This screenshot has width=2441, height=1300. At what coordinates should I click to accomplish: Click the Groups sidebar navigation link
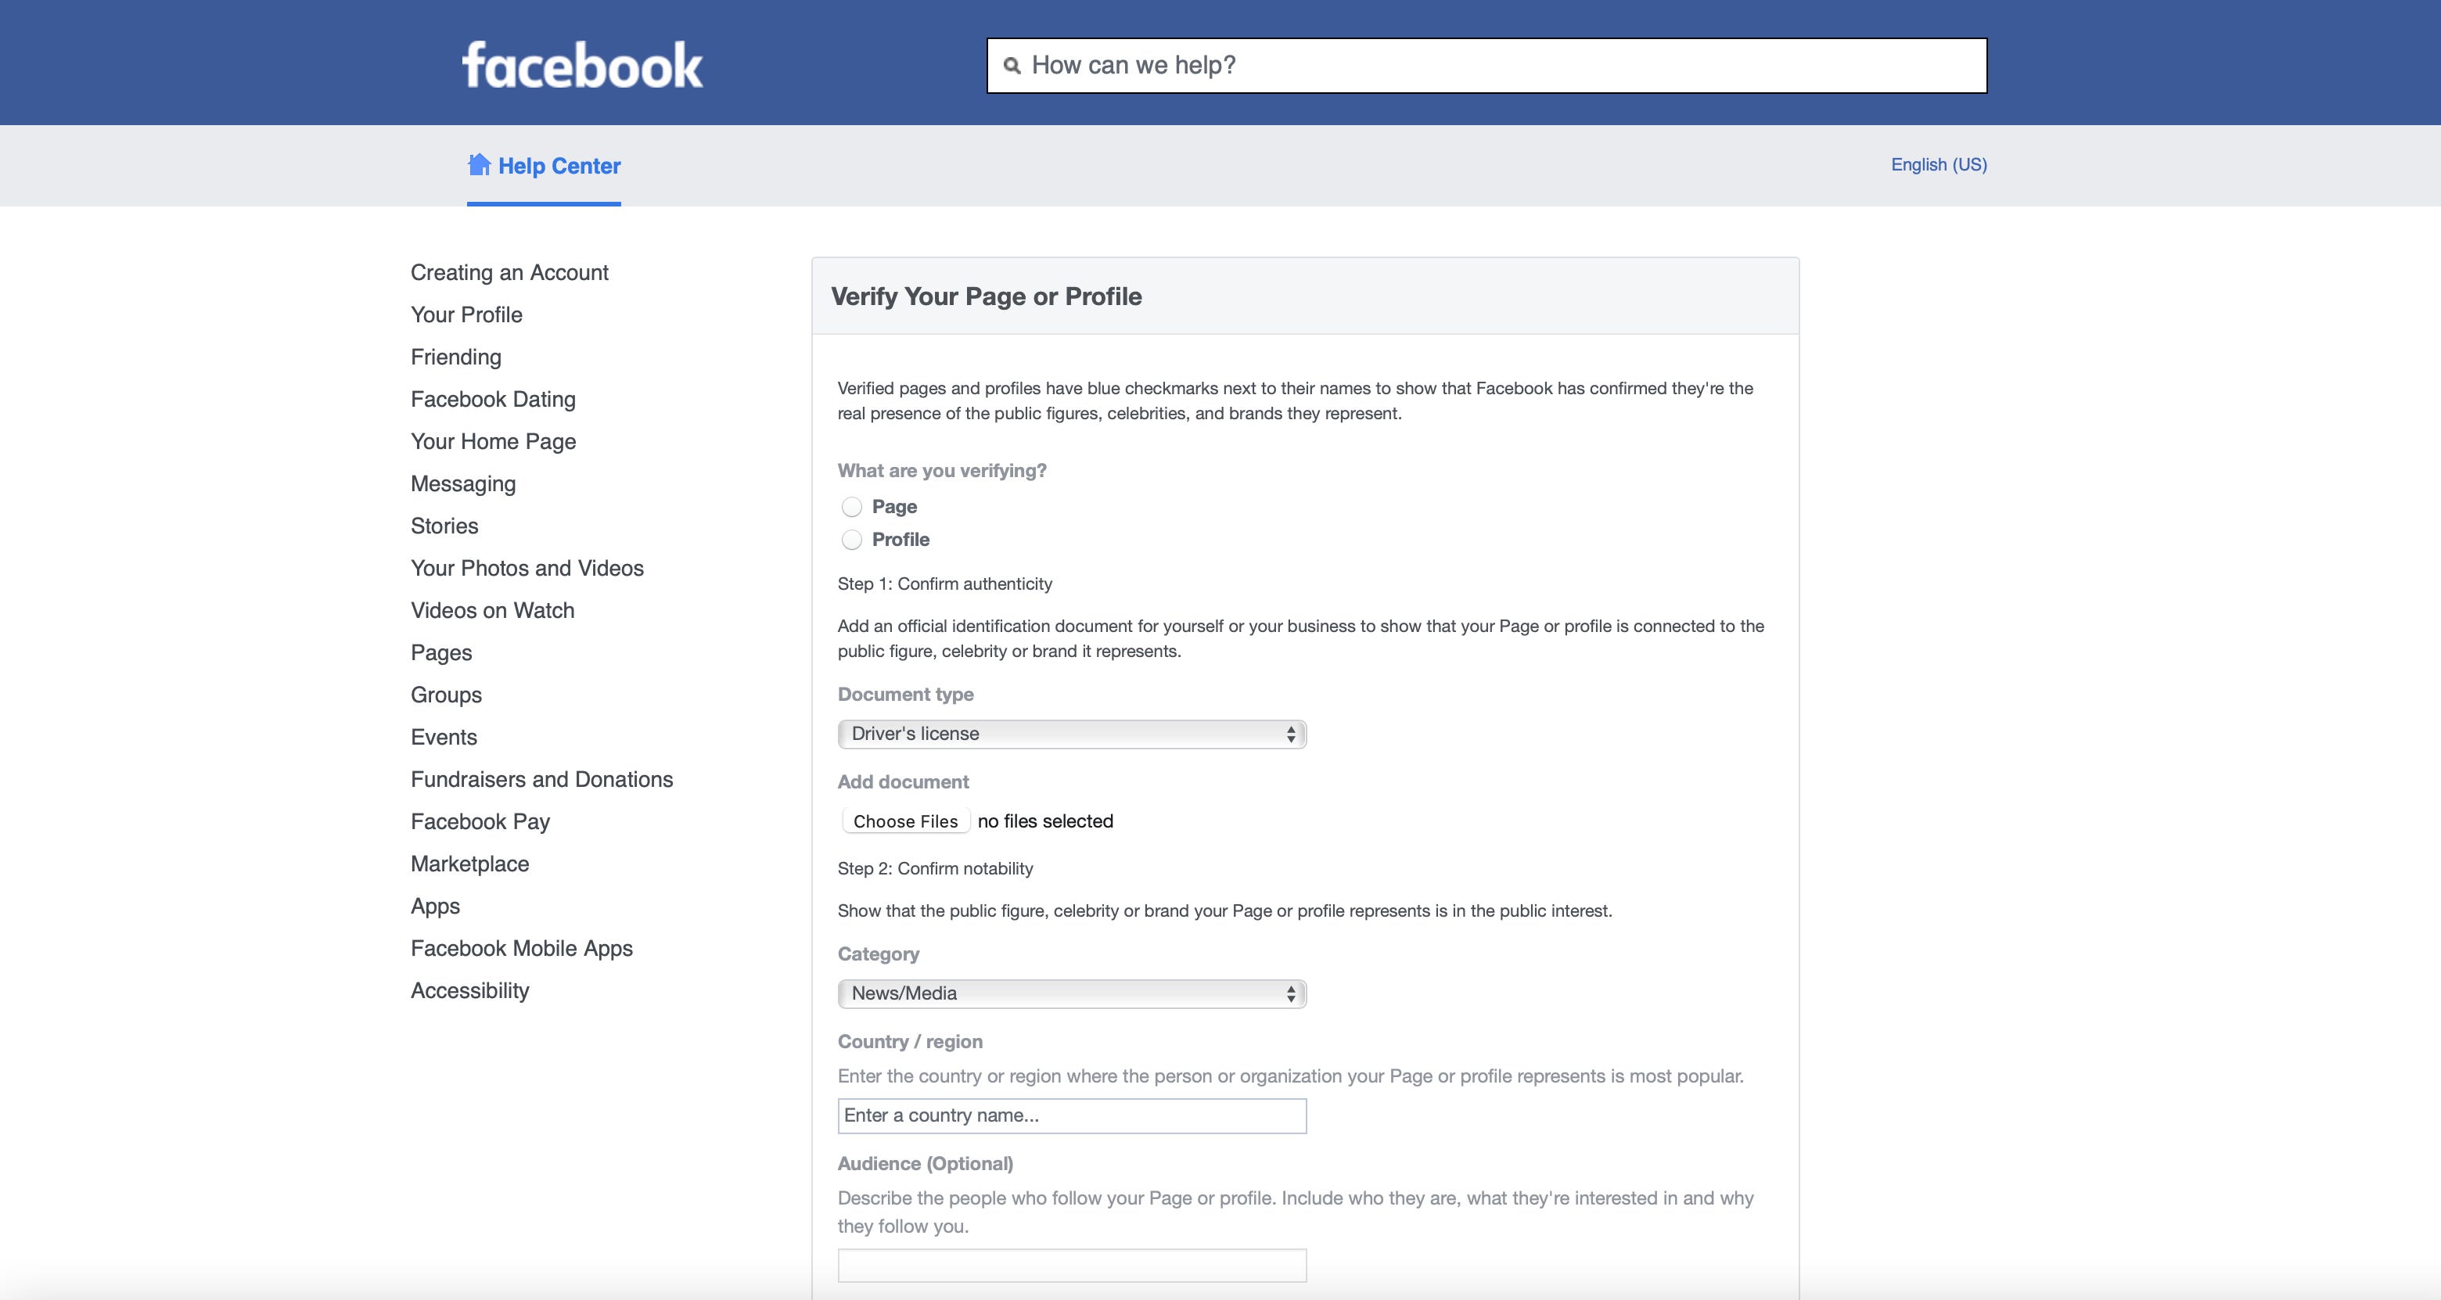pos(446,695)
